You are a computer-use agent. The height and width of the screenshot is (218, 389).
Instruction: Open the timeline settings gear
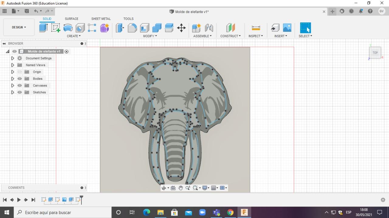[383, 200]
